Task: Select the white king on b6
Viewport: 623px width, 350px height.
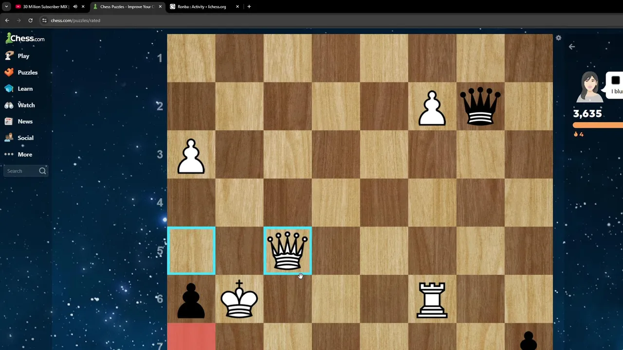Action: coord(239,299)
